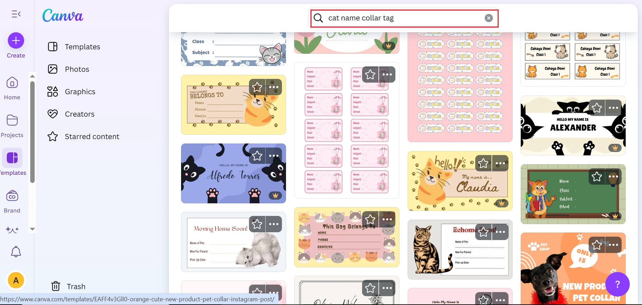Star the Alexander black cat template
Viewport: 642px width, 305px height.
coord(596,108)
